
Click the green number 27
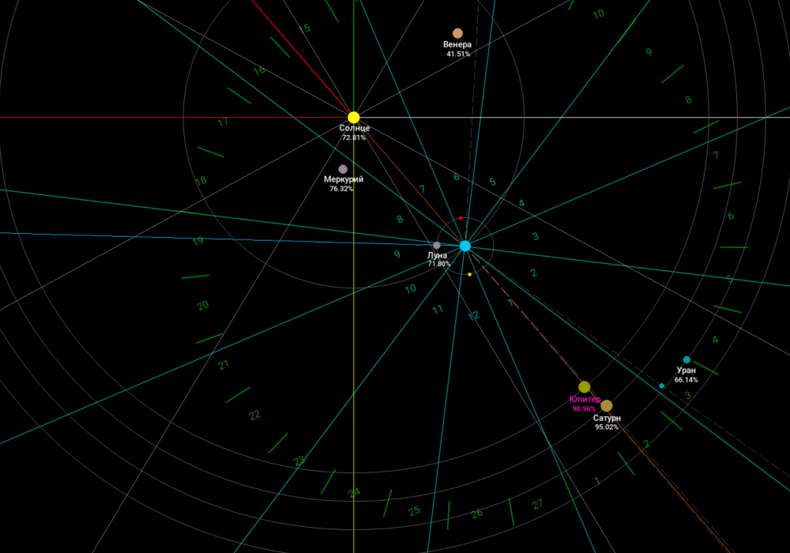(x=537, y=504)
